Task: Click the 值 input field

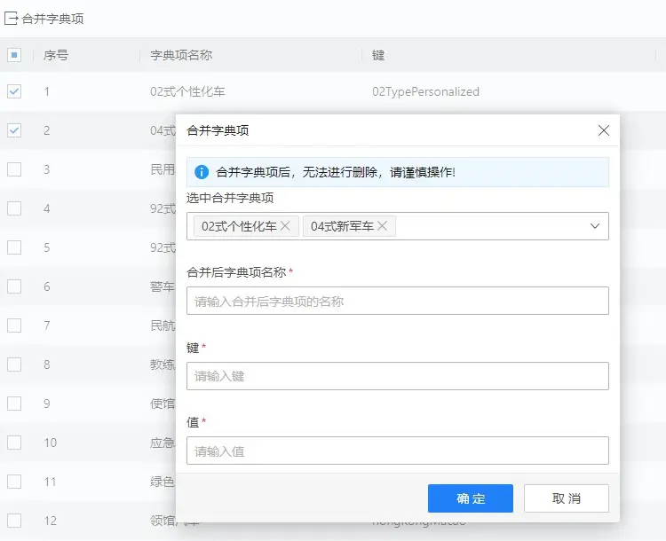Action: 397,451
